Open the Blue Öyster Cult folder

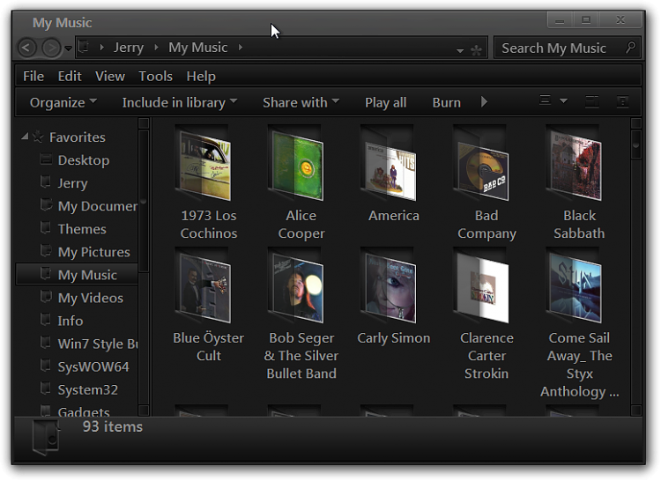pos(208,289)
